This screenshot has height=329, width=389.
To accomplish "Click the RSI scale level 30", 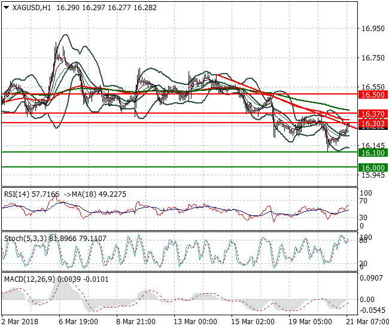I will point(363,217).
